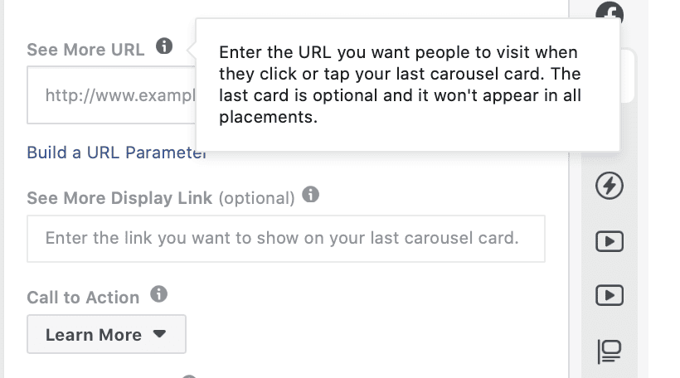Image resolution: width=680 pixels, height=378 pixels.
Task: Click the Call to Action label
Action: point(83,298)
